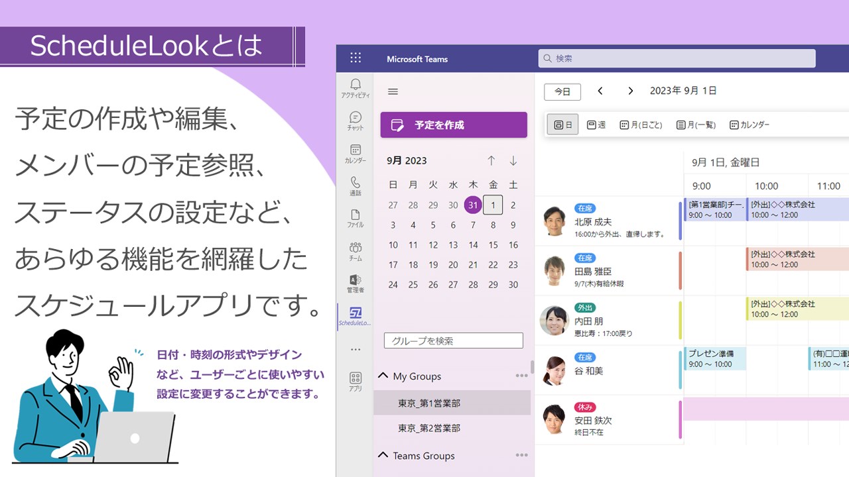Click the グループを検索 field
The image size is (849, 477).
(x=454, y=341)
